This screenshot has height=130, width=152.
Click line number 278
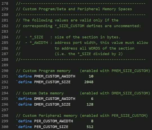(5, 4)
